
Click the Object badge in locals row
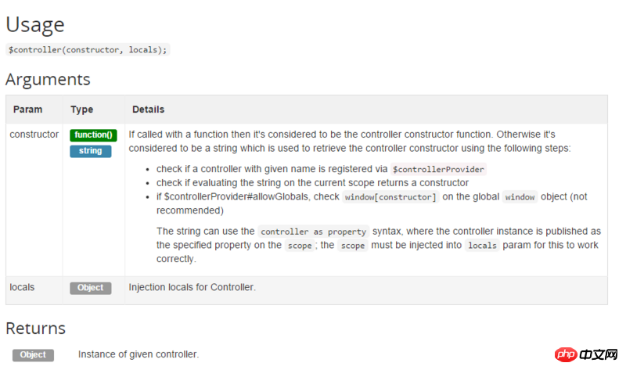click(x=91, y=288)
